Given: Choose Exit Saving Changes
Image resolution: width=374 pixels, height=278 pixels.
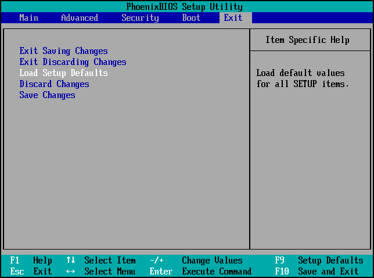Looking at the screenshot, I should tap(63, 51).
